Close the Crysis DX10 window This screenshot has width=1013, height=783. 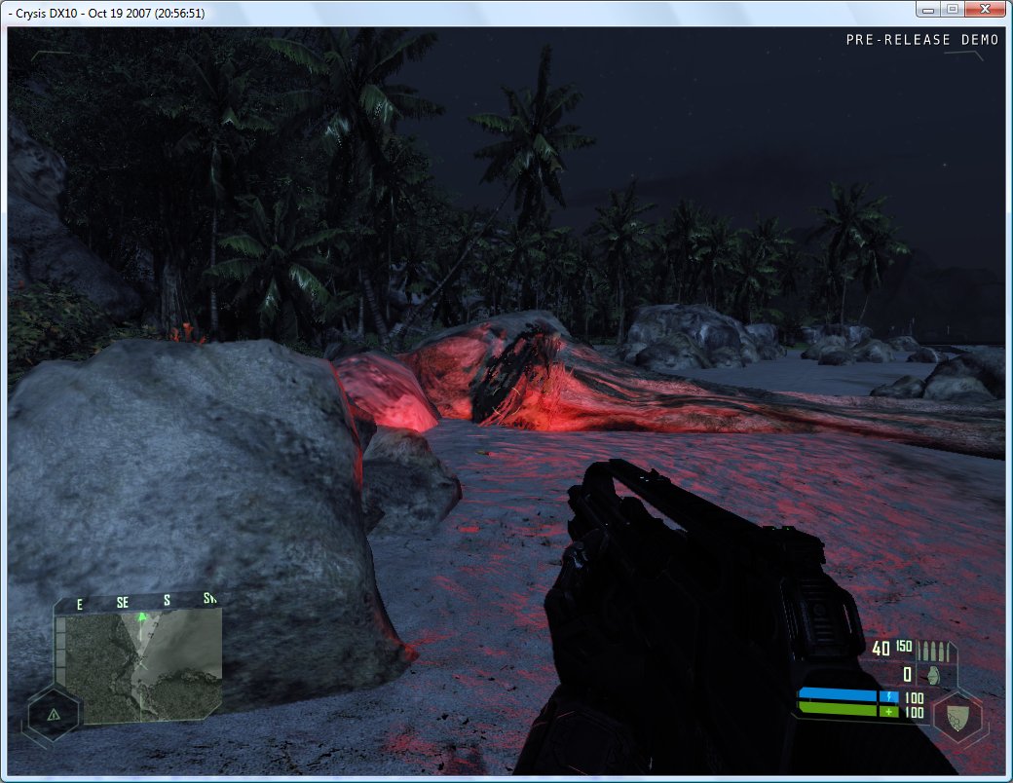click(x=985, y=10)
